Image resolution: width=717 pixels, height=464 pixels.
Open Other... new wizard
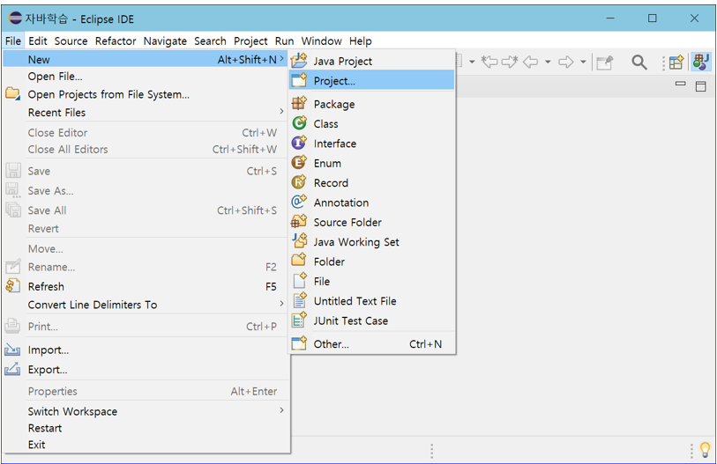point(372,344)
